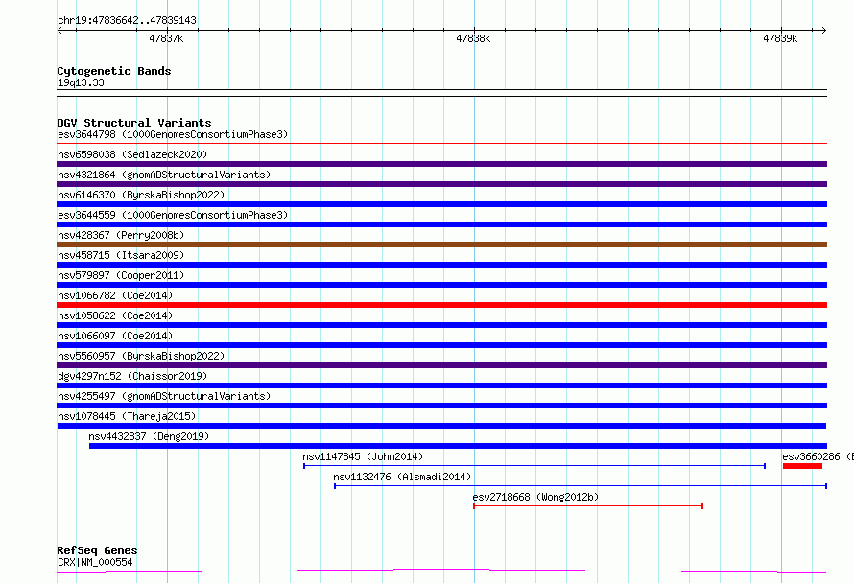Open the nsv1078445 (Thareja2015) label

pos(127,416)
